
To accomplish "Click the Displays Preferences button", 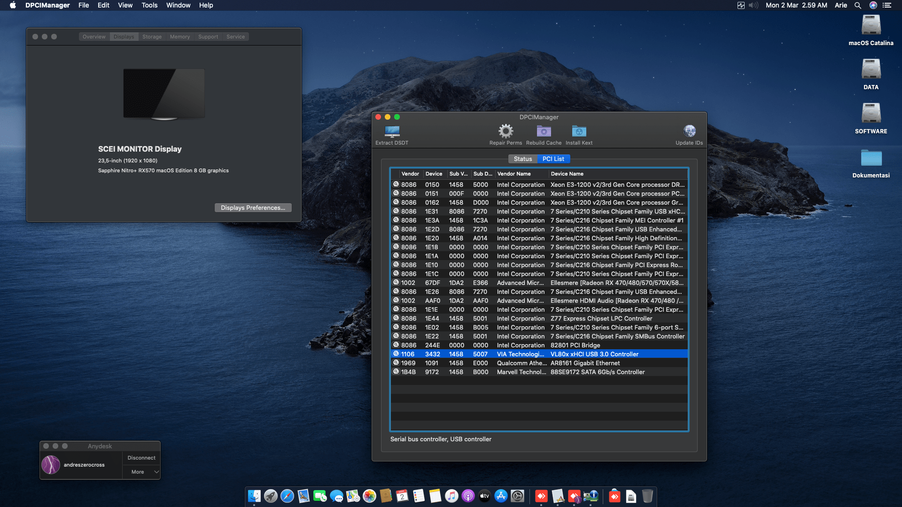I will 253,207.
